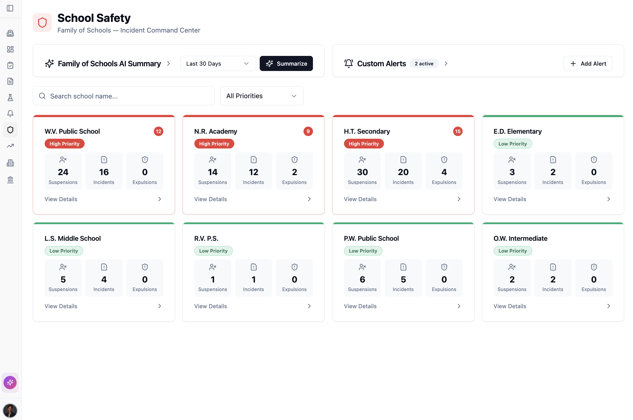
Task: Select the clipboard tasks sidebar icon
Action: click(x=10, y=65)
